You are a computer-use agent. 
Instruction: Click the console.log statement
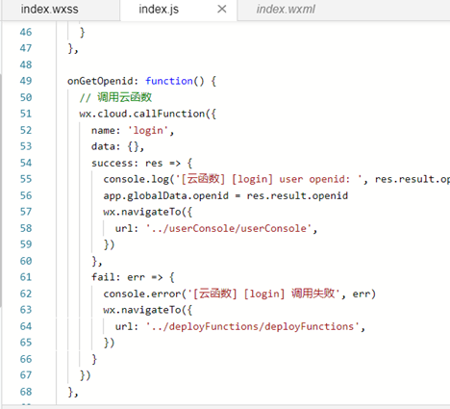(x=276, y=179)
